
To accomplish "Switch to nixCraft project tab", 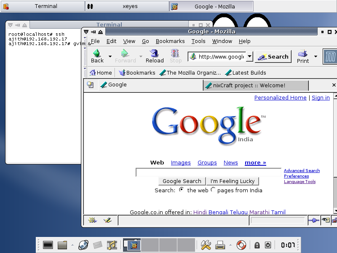I will tap(256, 86).
